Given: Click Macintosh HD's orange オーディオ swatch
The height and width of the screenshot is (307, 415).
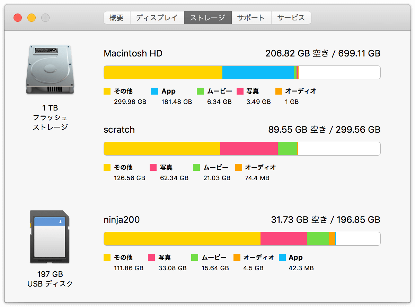Looking at the screenshot, I should click(279, 91).
